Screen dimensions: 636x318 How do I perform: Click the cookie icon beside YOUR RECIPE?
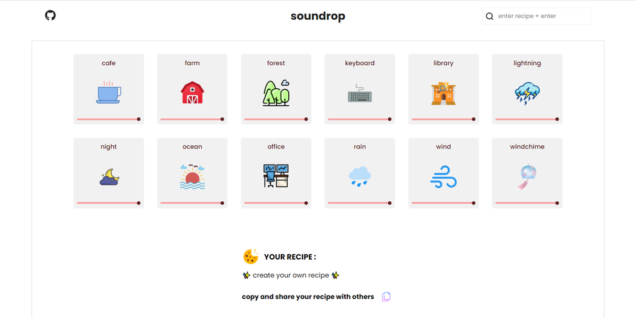click(251, 257)
